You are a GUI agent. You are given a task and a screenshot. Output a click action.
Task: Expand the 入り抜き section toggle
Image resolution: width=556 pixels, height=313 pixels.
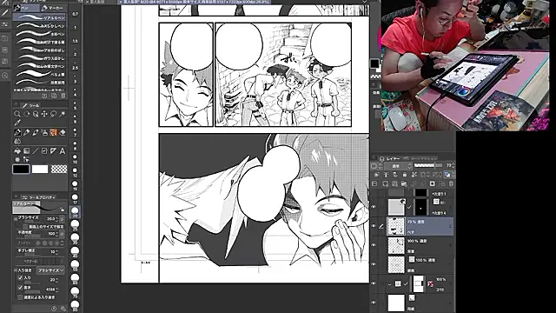[x=16, y=270]
